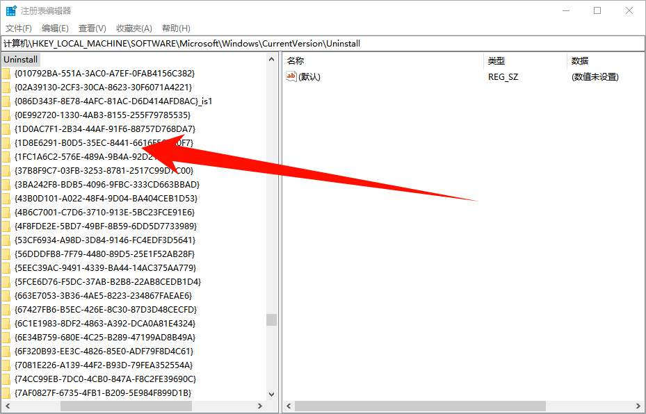Viewport: 646px width, 414px height.
Task: Click folder icon of {43B0D101-A022-48F4-9D04-BA404CEB1D53}
Action: pos(6,199)
